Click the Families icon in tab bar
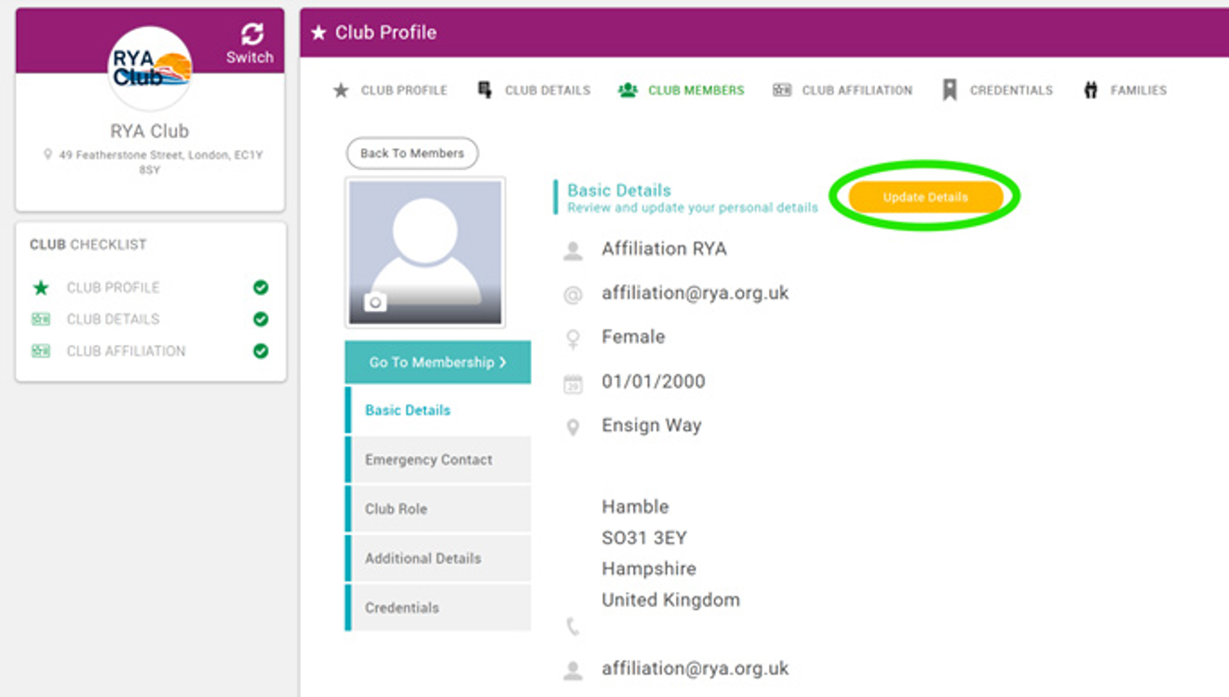 1090,90
